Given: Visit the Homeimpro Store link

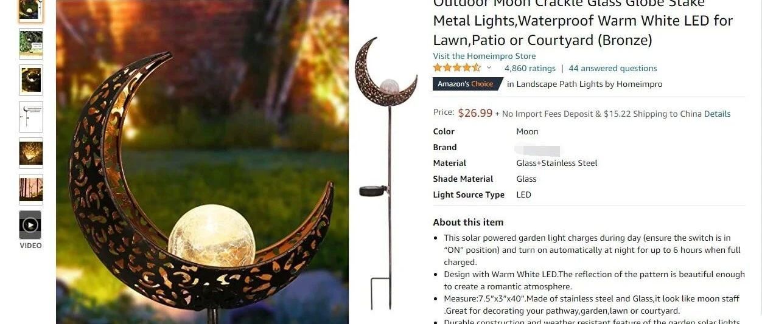Looking at the screenshot, I should pos(484,56).
